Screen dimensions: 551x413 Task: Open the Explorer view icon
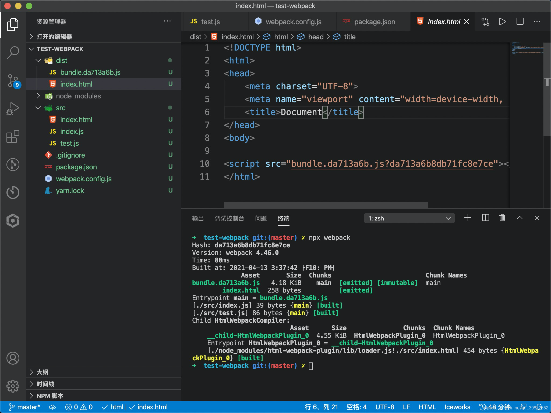click(13, 25)
